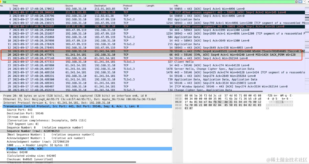Sort by the Source column header
Viewport: 309px width, 164px height.
point(79,6)
